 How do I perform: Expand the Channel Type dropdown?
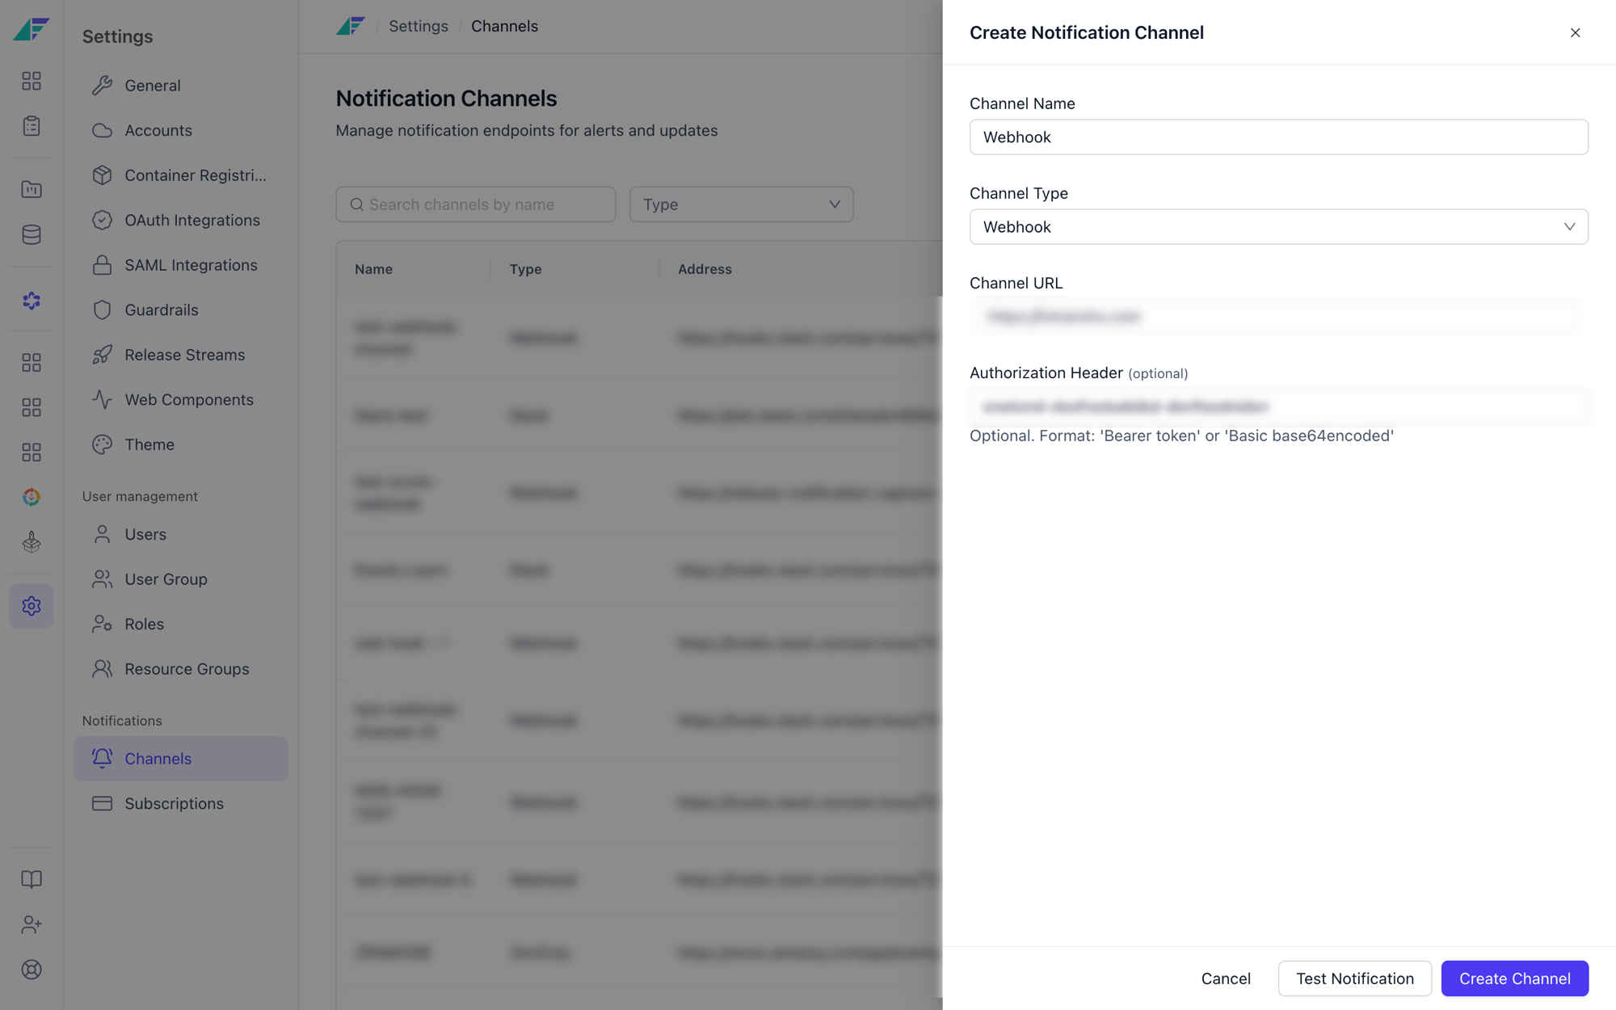click(x=1278, y=227)
